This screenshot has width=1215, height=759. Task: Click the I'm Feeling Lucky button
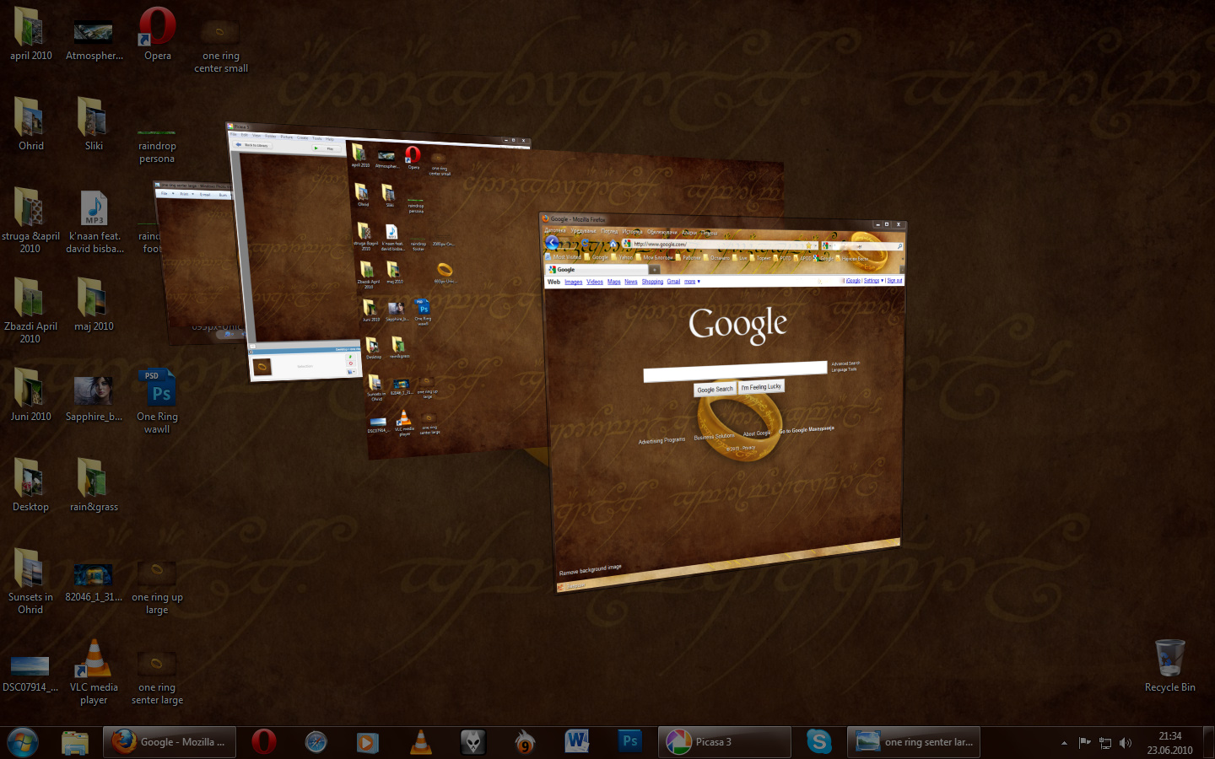click(761, 386)
